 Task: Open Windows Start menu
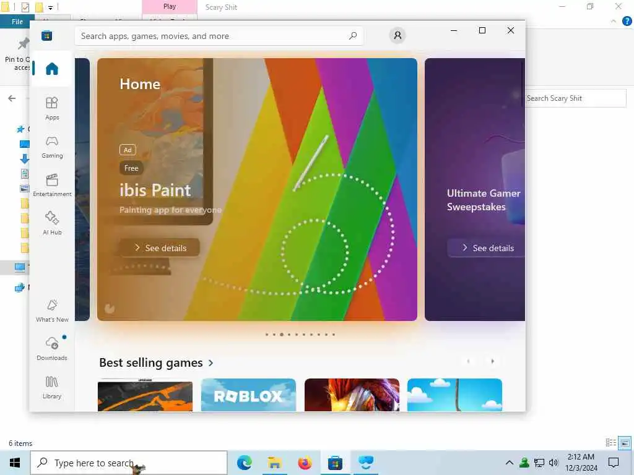(x=15, y=463)
